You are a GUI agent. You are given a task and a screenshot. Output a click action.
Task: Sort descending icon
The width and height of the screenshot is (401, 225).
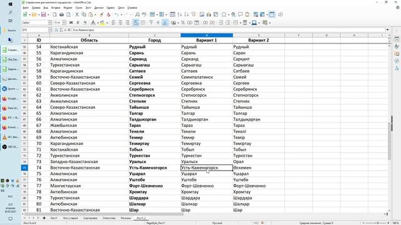pos(187,14)
